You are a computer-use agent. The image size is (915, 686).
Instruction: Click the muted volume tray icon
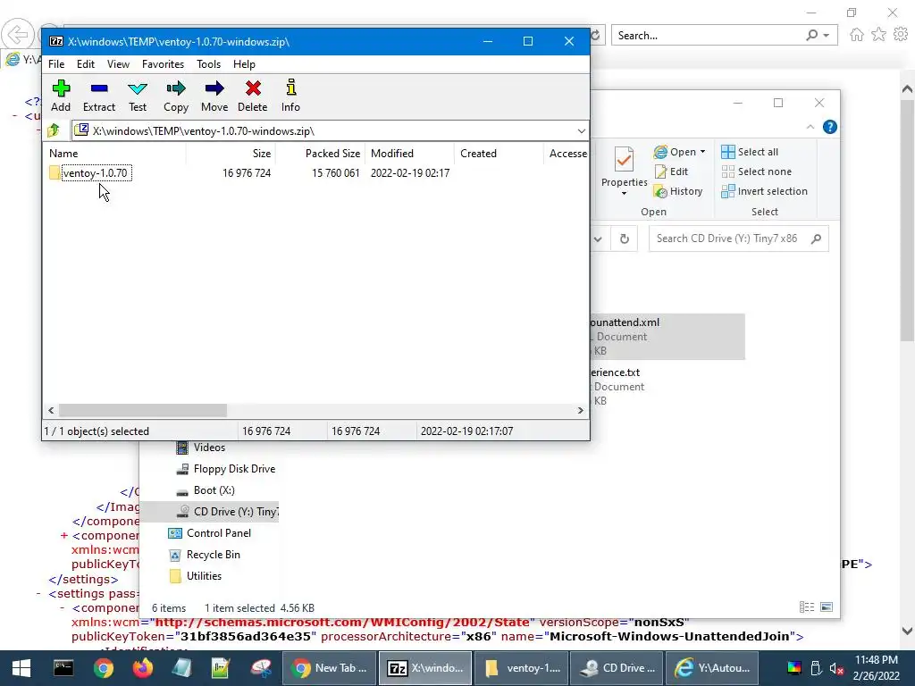pyautogui.click(x=836, y=668)
